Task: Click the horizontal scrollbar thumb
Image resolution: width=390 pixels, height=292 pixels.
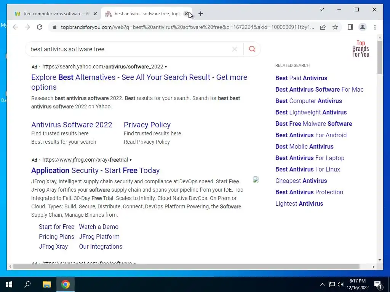Action: pyautogui.click(x=186, y=267)
